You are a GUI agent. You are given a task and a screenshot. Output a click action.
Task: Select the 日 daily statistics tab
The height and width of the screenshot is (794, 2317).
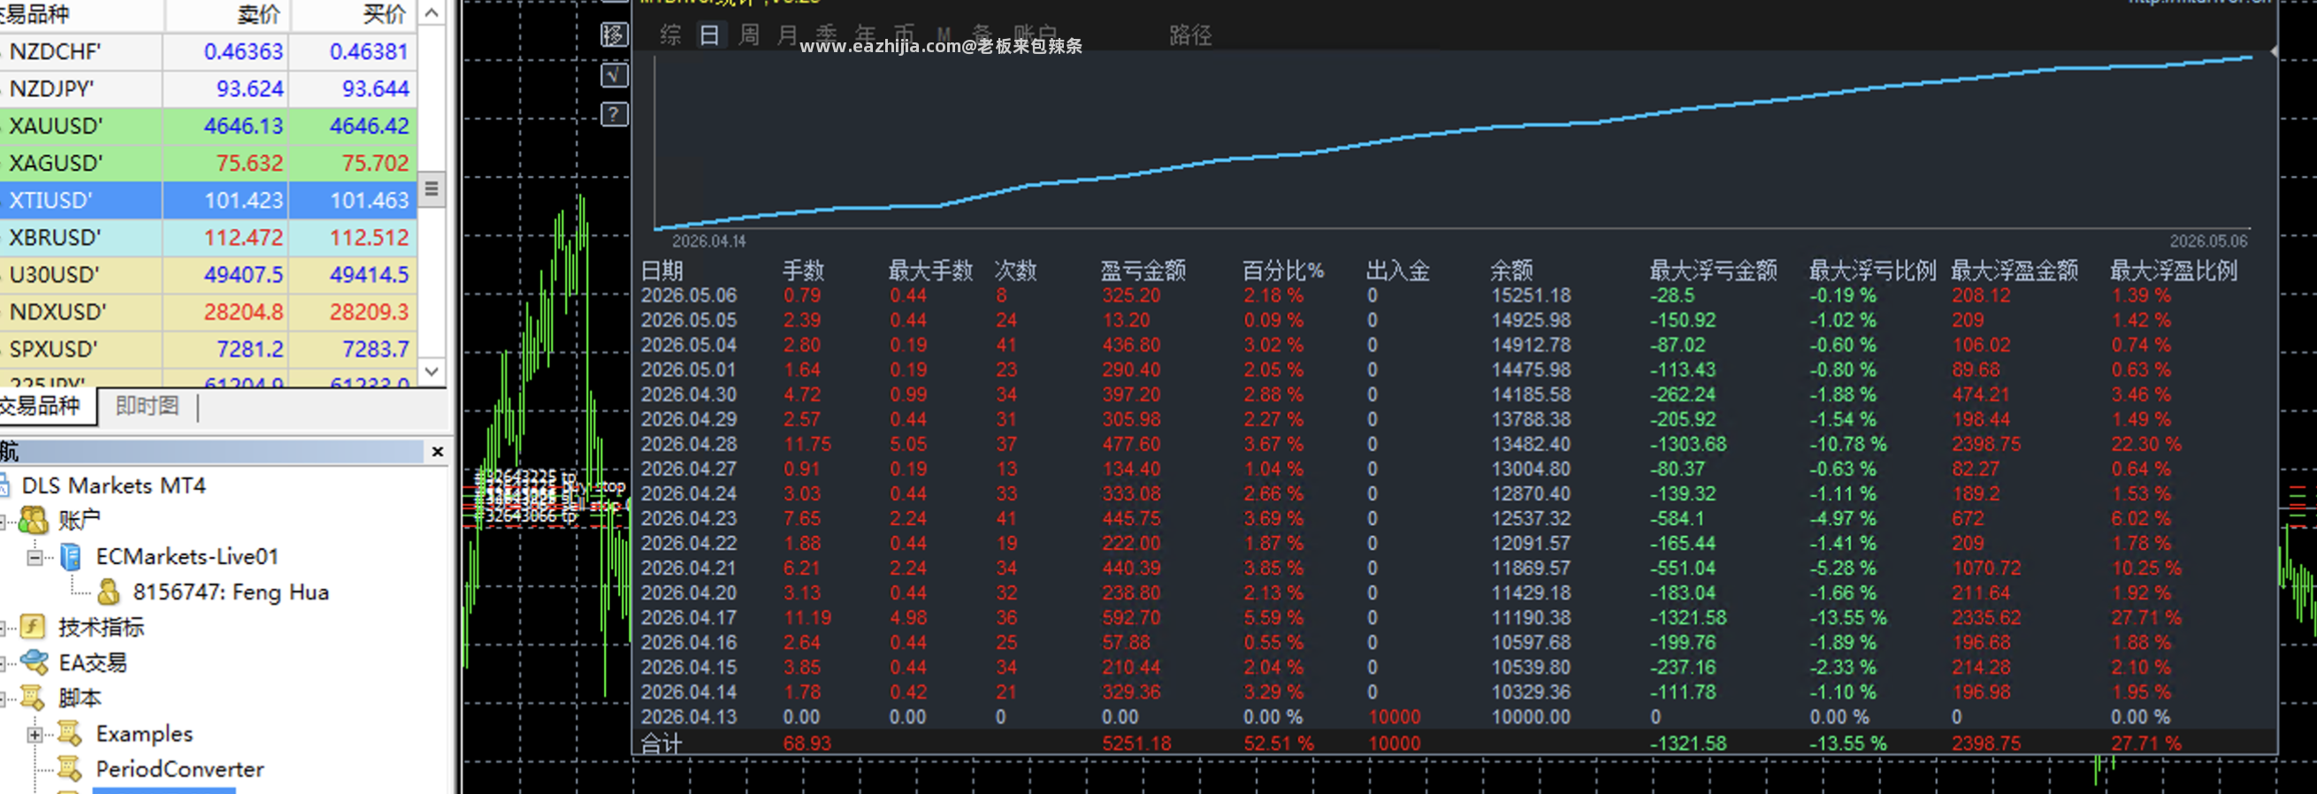(709, 35)
